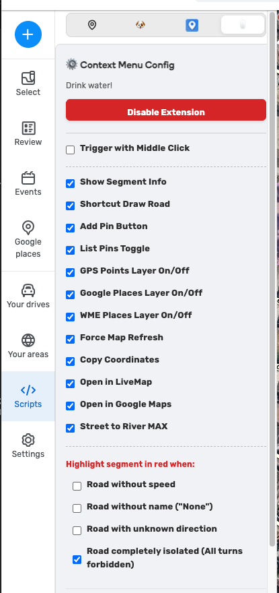Uncheck Street to River MAX

(70, 429)
